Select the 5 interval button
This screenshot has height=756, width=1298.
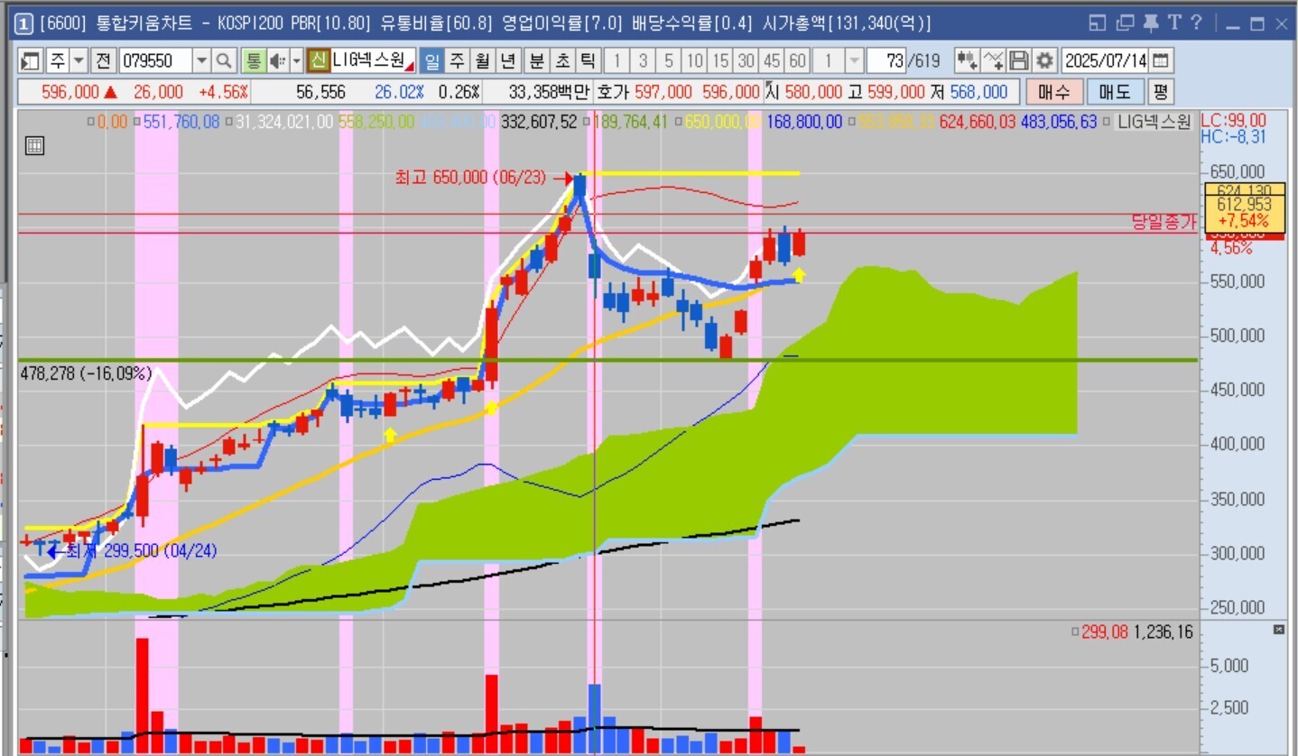(669, 61)
